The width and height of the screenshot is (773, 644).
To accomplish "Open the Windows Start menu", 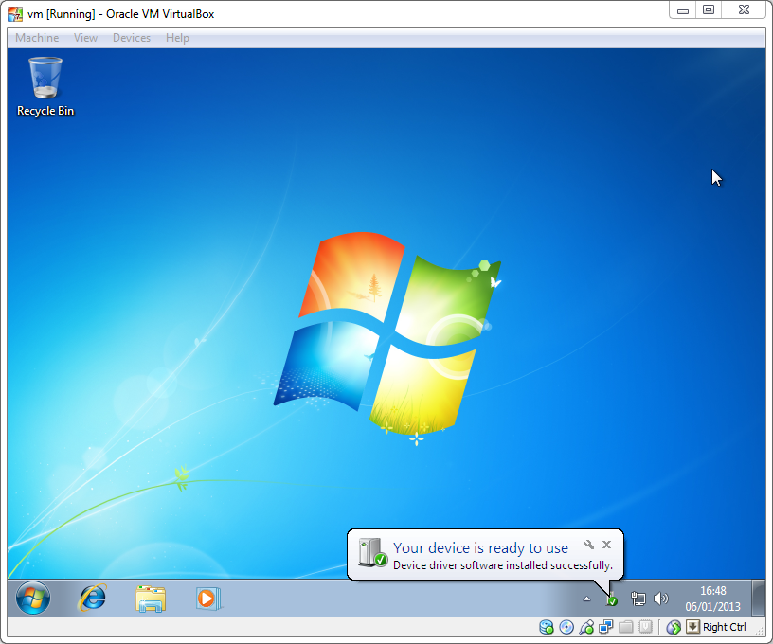I will pyautogui.click(x=33, y=598).
